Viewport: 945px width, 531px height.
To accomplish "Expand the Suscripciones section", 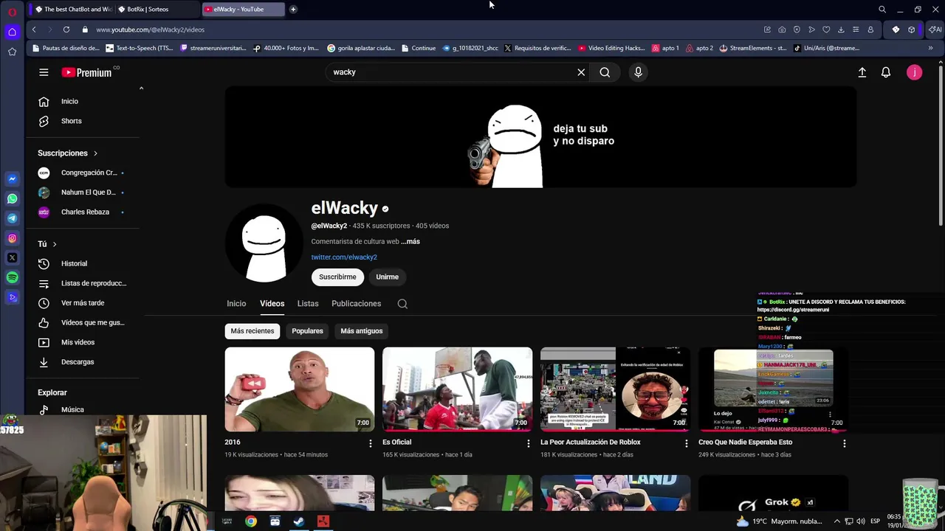I will 67,153.
